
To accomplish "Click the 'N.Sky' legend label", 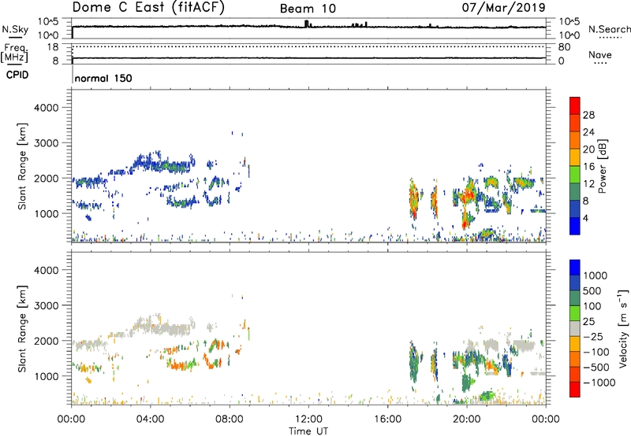I will point(15,29).
